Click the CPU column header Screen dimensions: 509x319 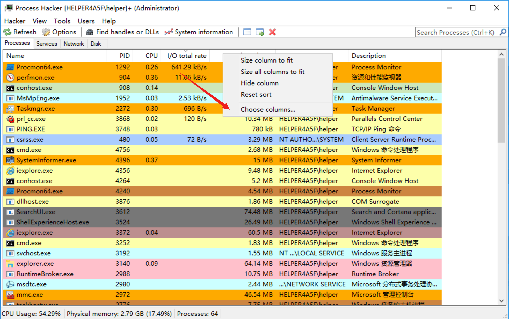pyautogui.click(x=151, y=56)
